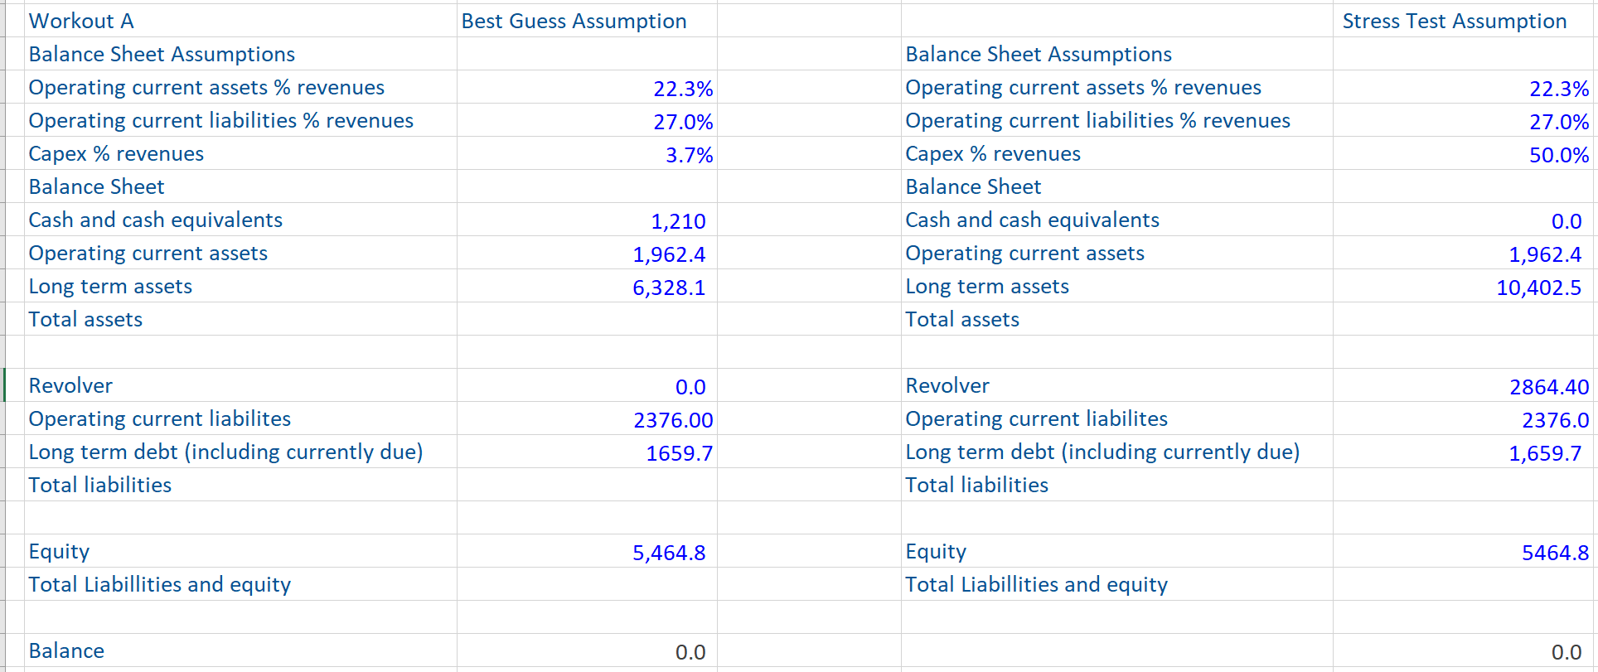Click the "Stress Test Assumption" header cell
This screenshot has height=672, width=1598.
click(x=1454, y=22)
